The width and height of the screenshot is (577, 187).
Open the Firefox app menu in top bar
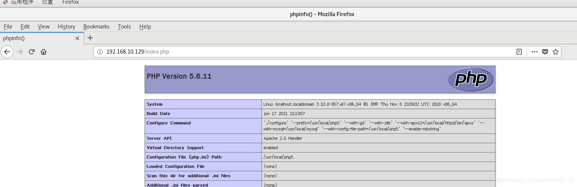71,2
